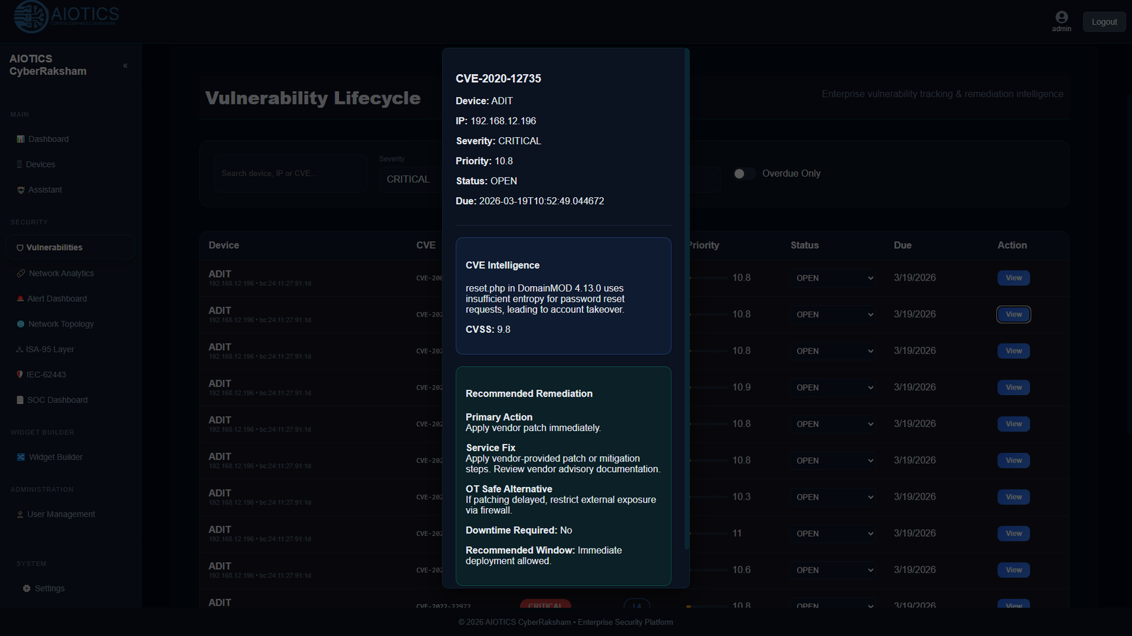Click the Network Topology icon
The image size is (1132, 636).
click(21, 324)
